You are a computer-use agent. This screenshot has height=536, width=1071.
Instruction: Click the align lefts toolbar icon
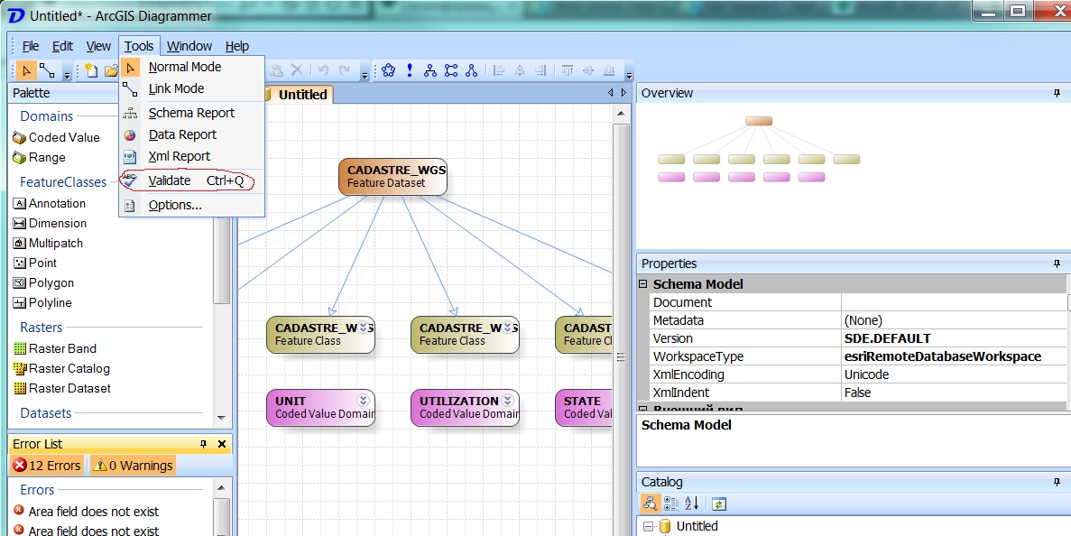click(x=499, y=69)
